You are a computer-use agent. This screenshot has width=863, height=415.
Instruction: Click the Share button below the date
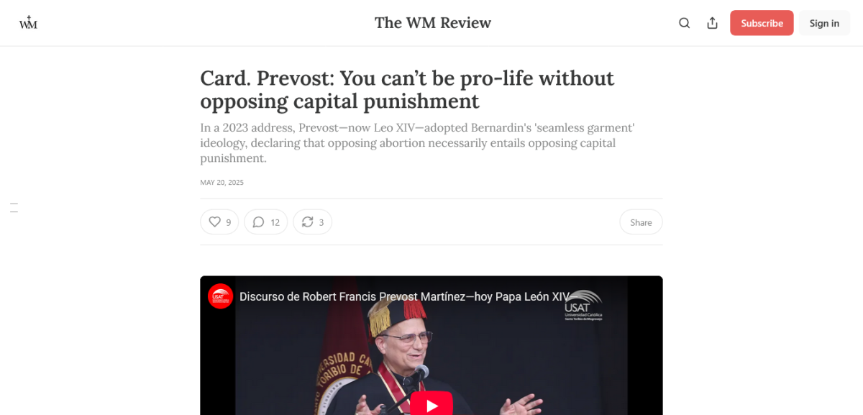tap(641, 222)
